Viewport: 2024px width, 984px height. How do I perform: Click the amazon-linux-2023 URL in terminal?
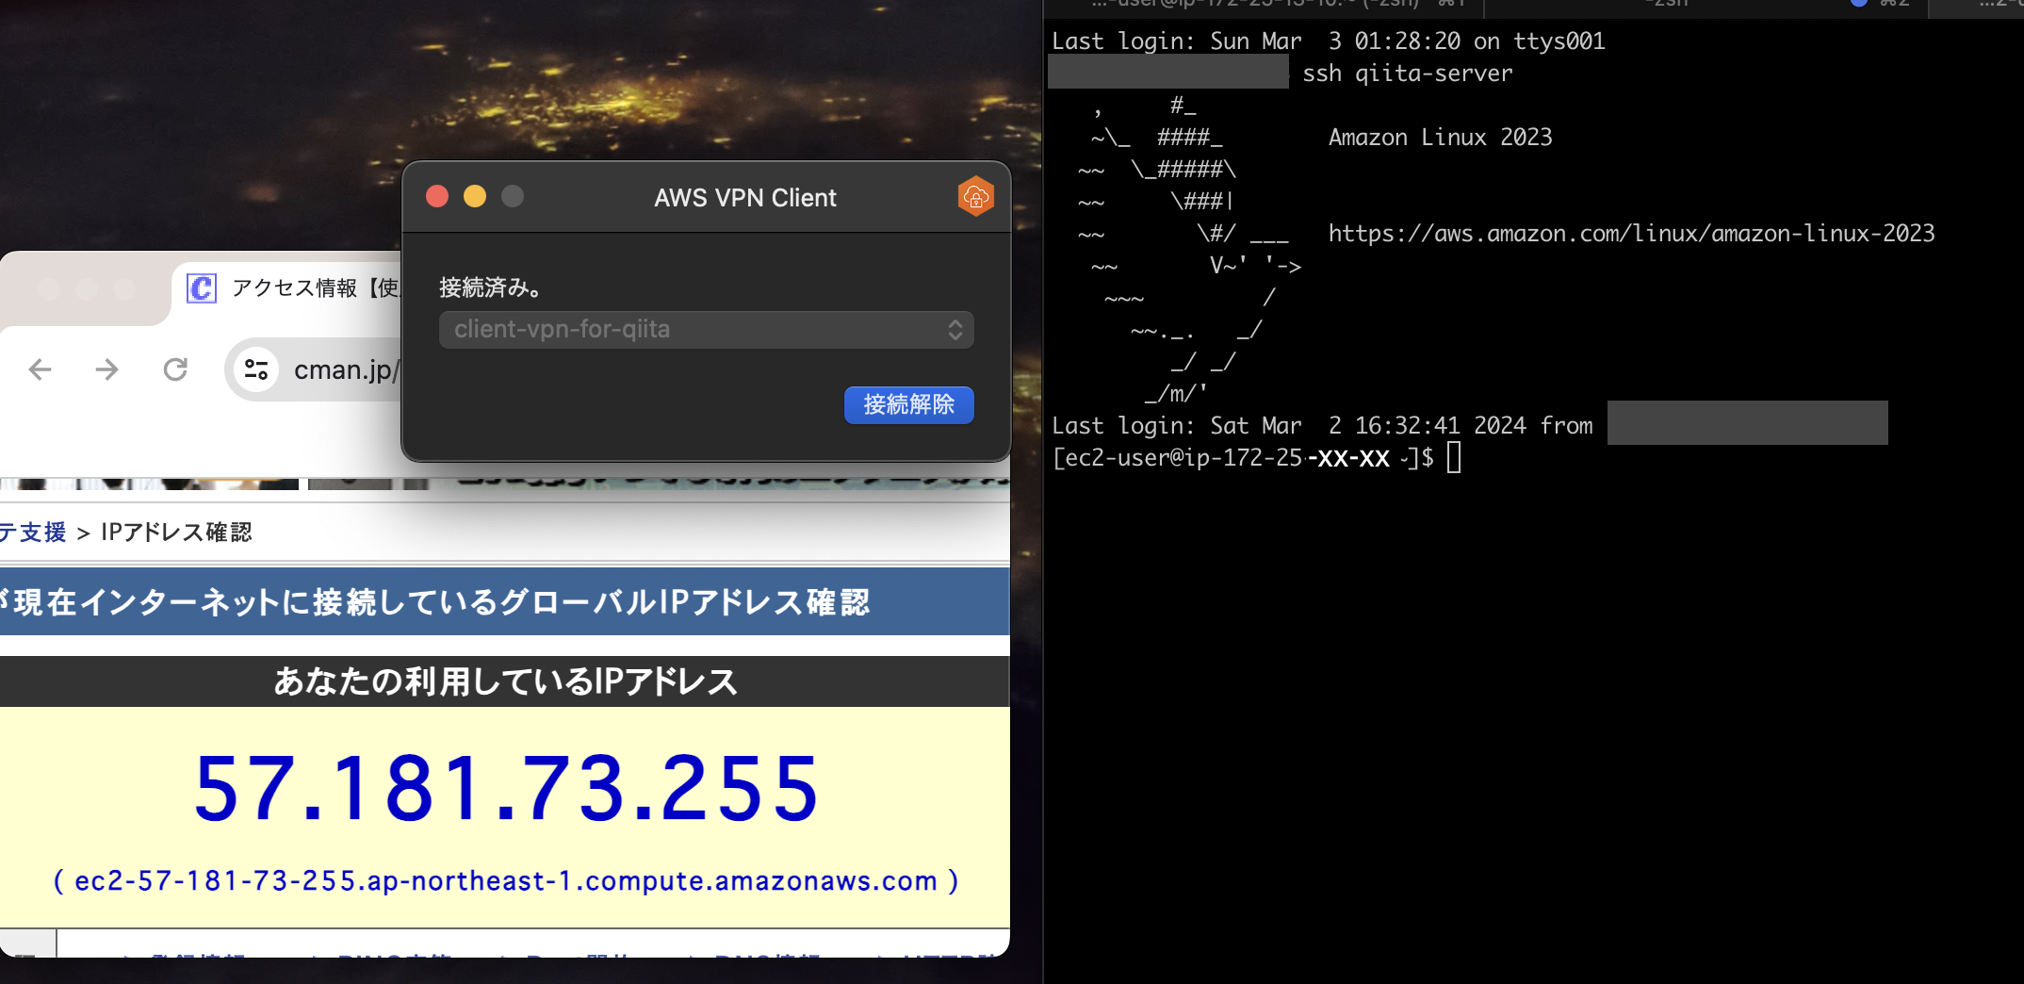point(1631,234)
